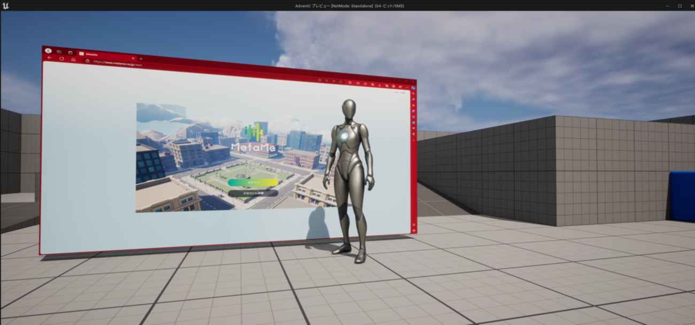Open the browser settings ellipsis menu
Viewport: 695px width, 325px height.
pyautogui.click(x=407, y=87)
